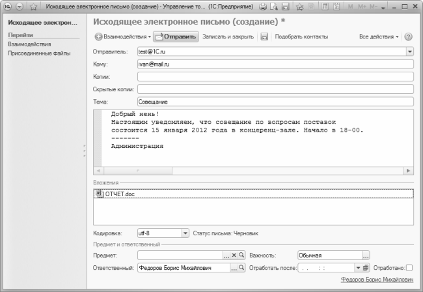Open the calculator icon in title bar
The width and height of the screenshot is (423, 292).
coord(325,7)
